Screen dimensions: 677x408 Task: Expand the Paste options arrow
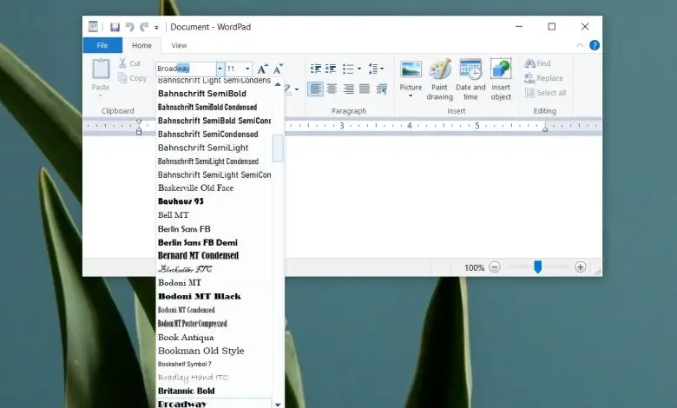(101, 95)
